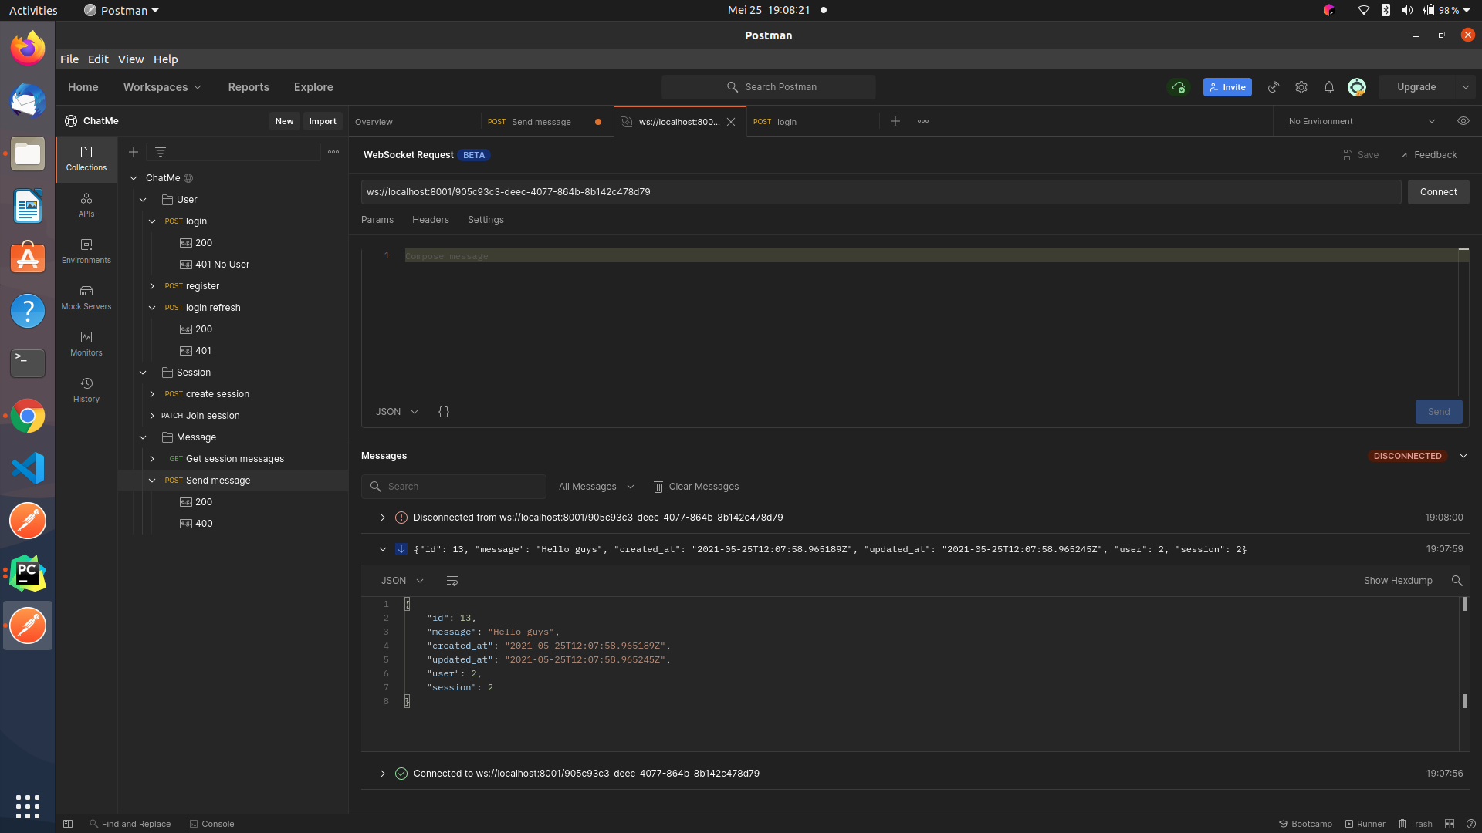The image size is (1482, 833).
Task: Open the File menu
Action: (69, 59)
